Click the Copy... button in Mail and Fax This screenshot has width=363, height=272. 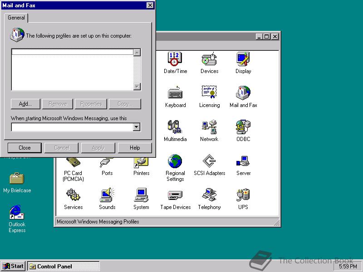coord(125,104)
